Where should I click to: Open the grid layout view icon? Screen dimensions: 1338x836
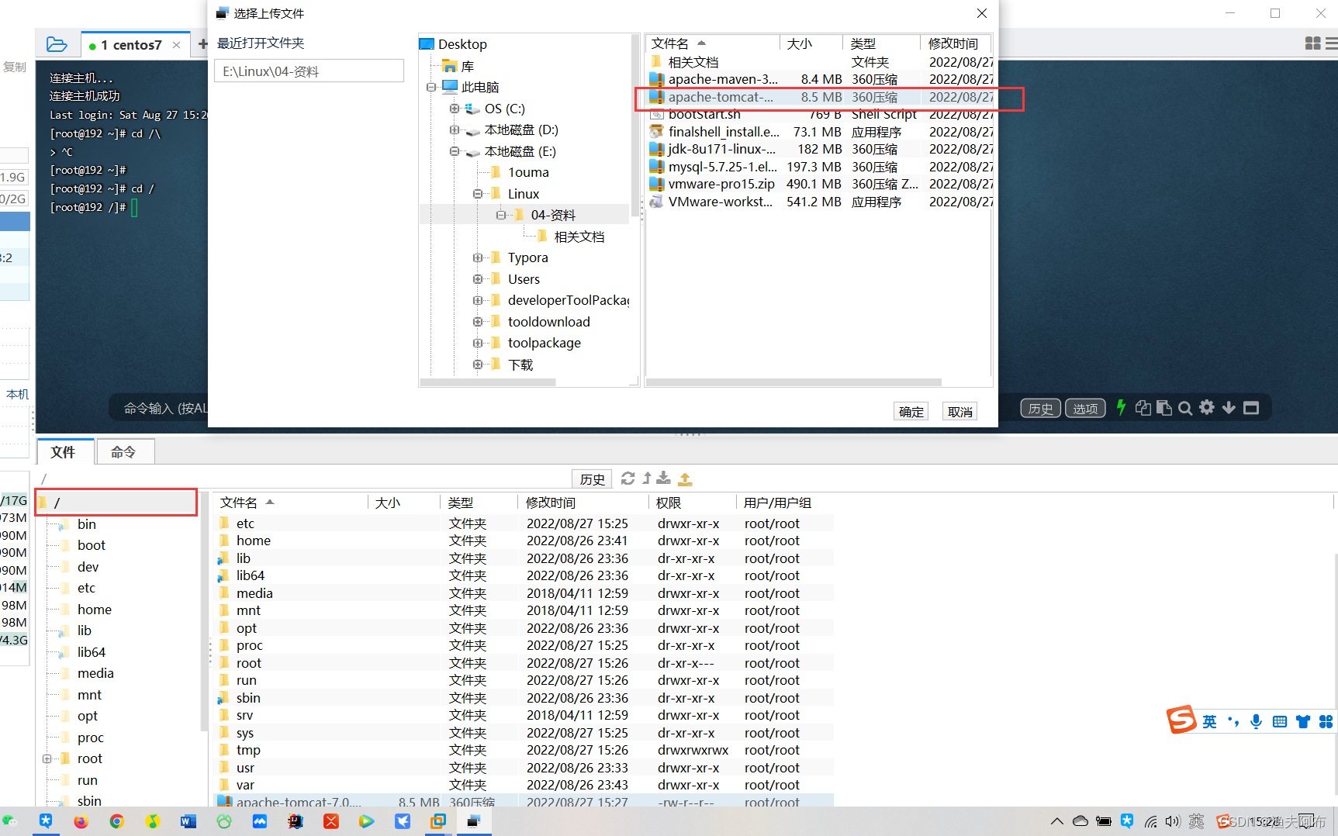click(x=1312, y=43)
